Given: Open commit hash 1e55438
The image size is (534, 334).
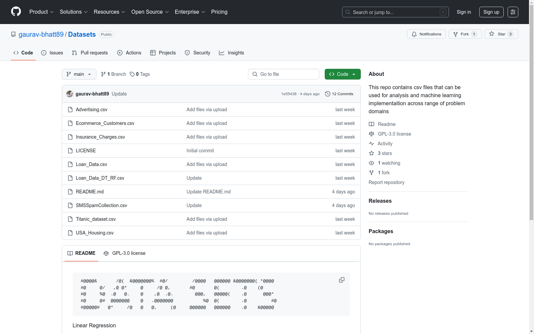Looking at the screenshot, I should point(289,94).
